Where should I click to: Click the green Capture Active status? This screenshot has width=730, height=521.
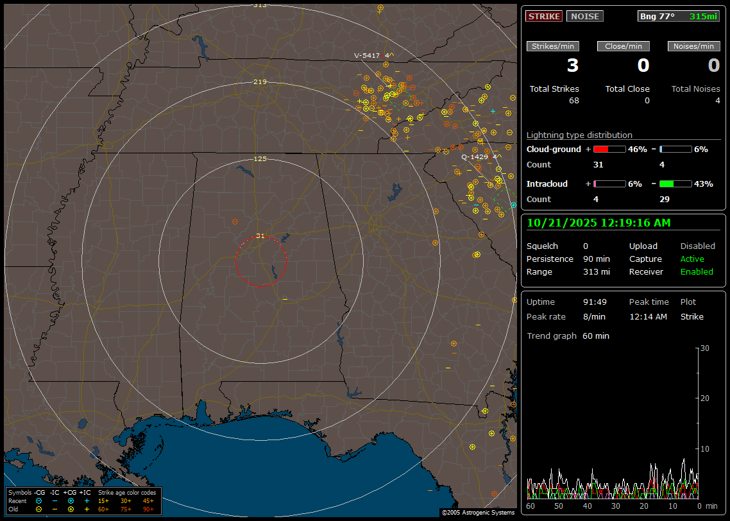[x=692, y=259]
